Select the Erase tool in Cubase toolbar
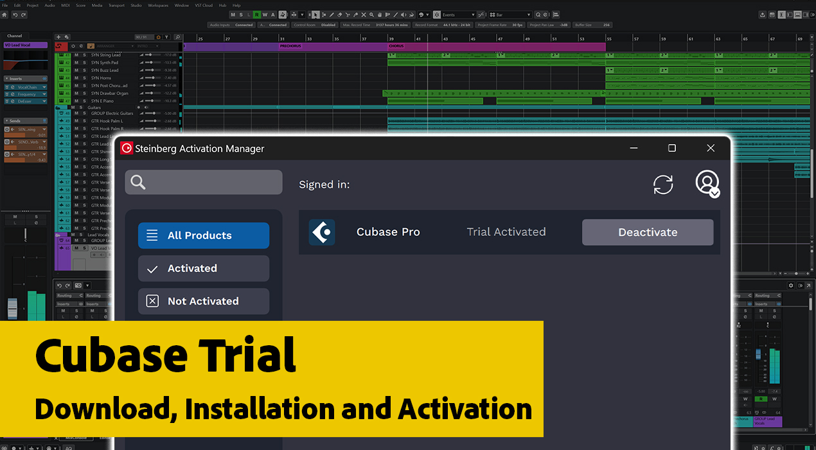Viewport: 816px width, 450px height. (x=339, y=15)
